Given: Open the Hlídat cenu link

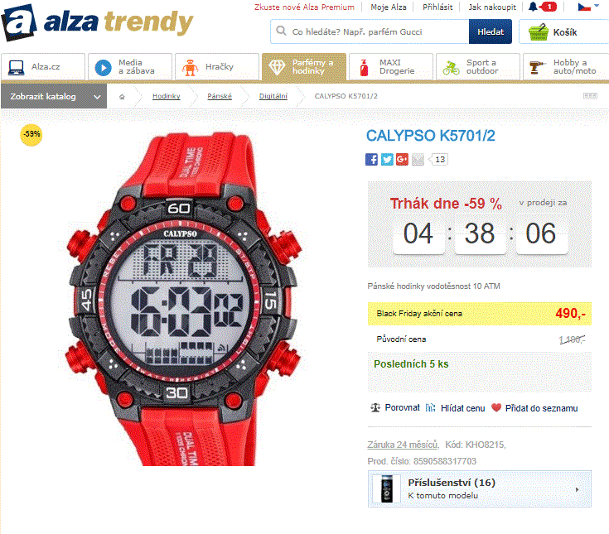Looking at the screenshot, I should click(x=462, y=408).
